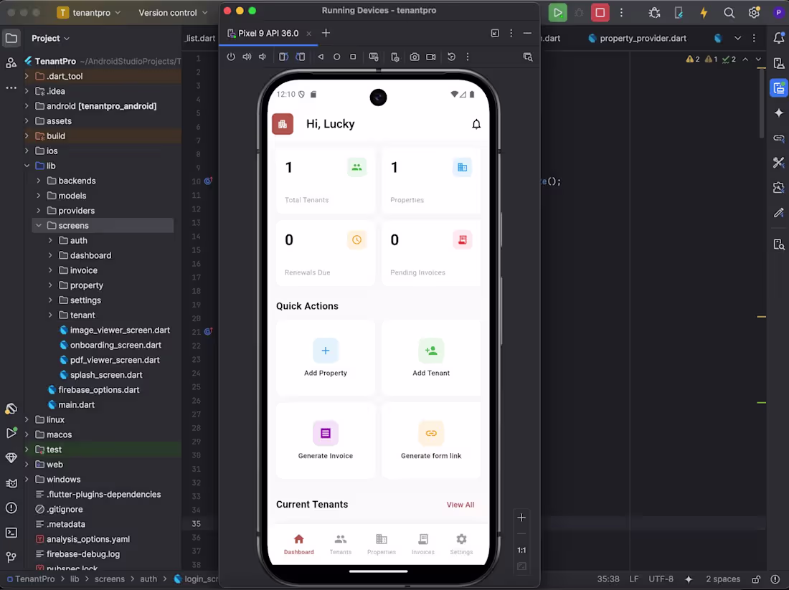Open splash_screen.dart in project tree
The height and width of the screenshot is (590, 789).
click(106, 375)
